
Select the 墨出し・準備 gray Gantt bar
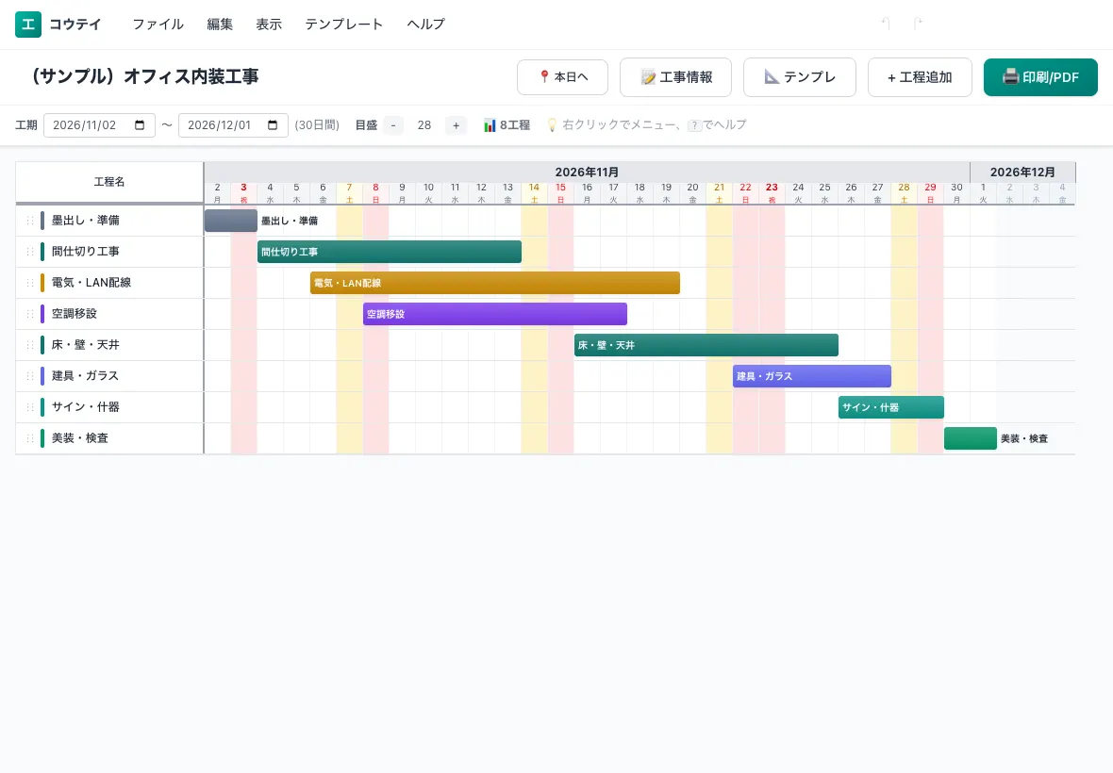tap(231, 221)
